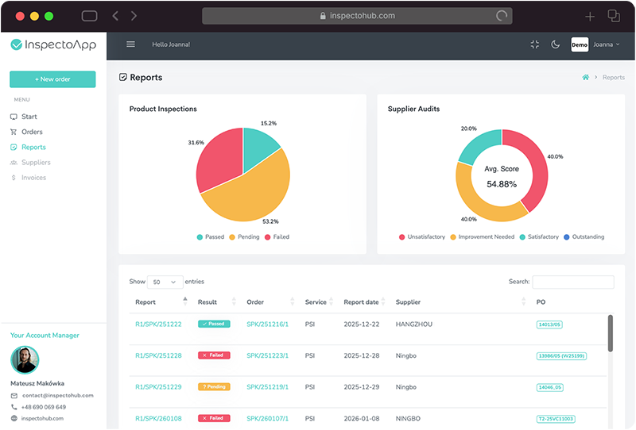Toggle Pending legend in Product Inspections

(x=244, y=237)
